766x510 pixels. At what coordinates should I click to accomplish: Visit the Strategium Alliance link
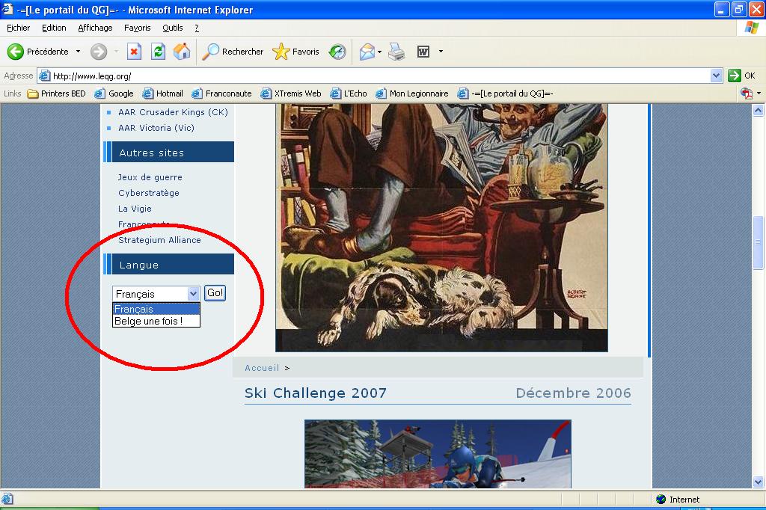(x=159, y=240)
